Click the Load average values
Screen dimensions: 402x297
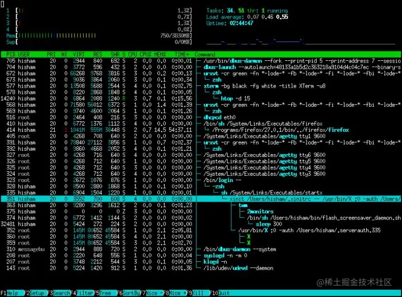[267, 17]
